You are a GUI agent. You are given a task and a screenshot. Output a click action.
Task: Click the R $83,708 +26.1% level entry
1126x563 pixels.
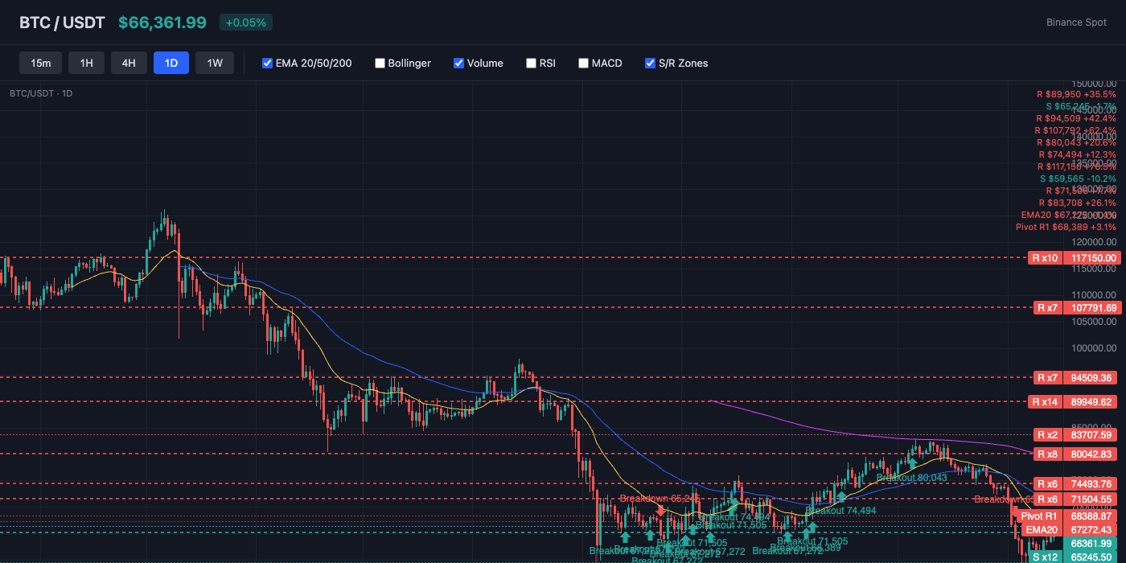pyautogui.click(x=1076, y=203)
